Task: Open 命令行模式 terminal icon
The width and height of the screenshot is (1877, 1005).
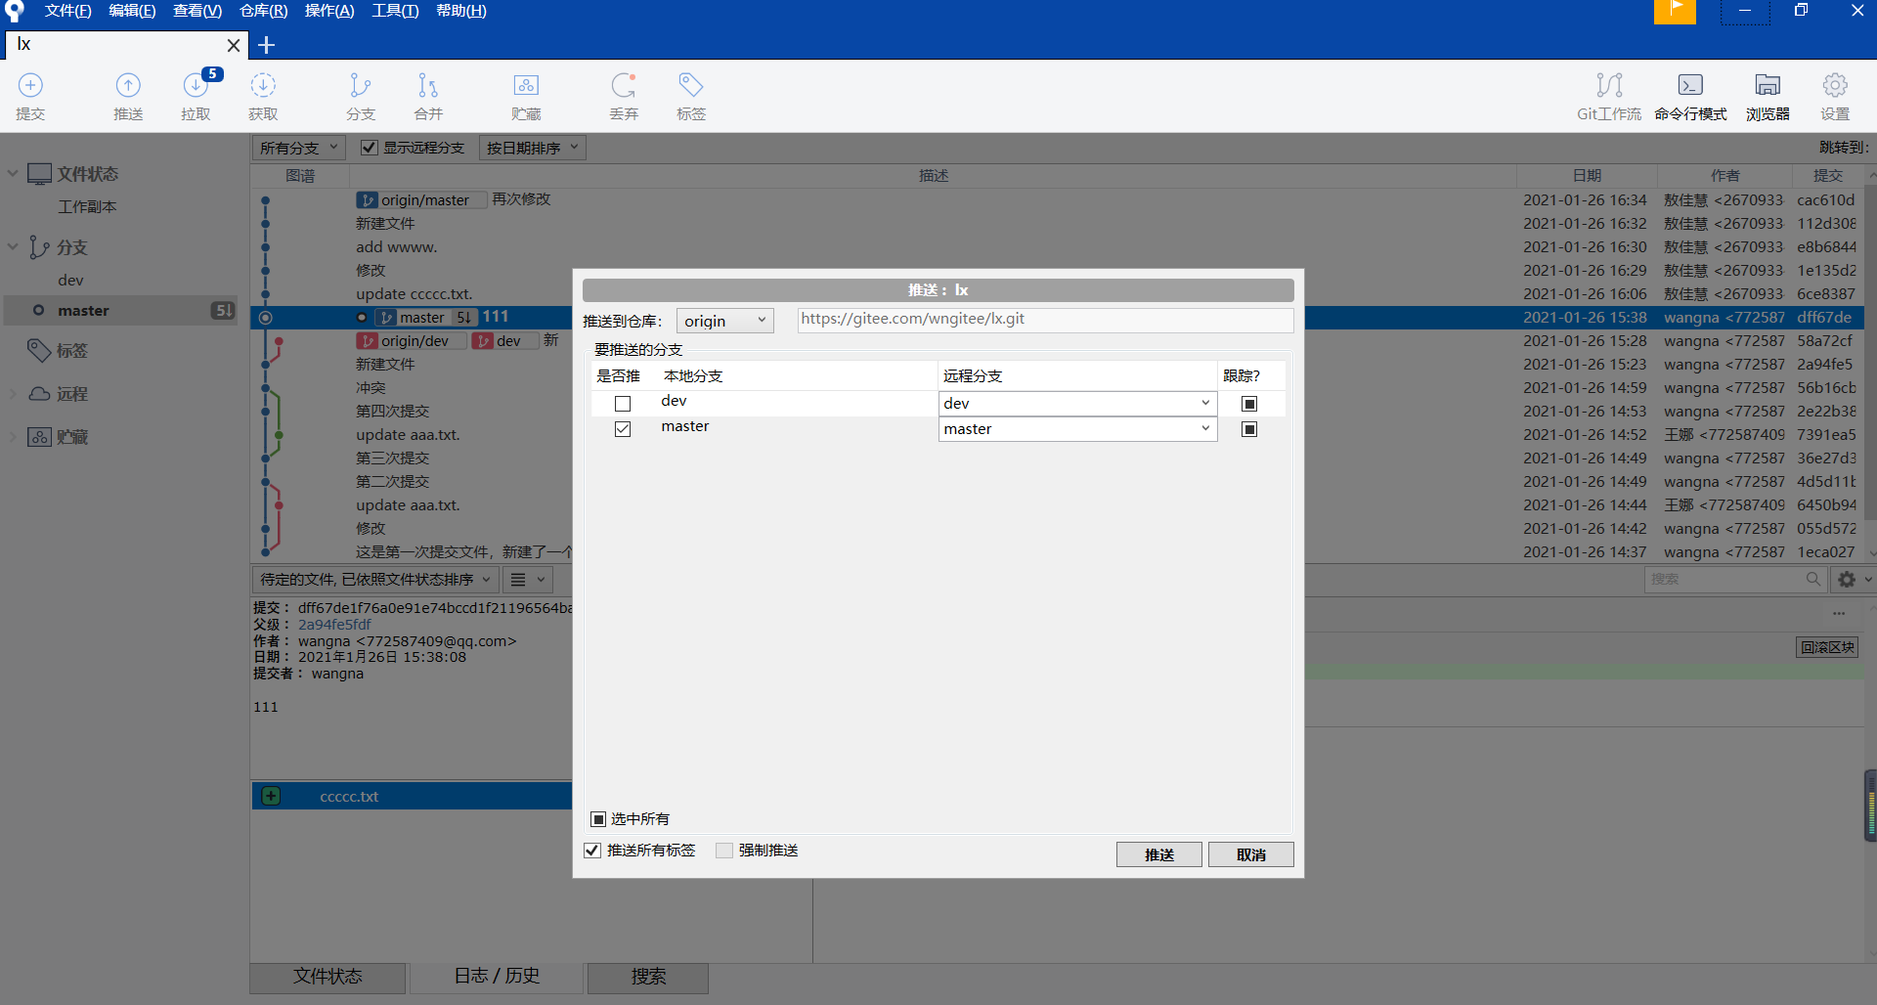Action: tap(1690, 85)
